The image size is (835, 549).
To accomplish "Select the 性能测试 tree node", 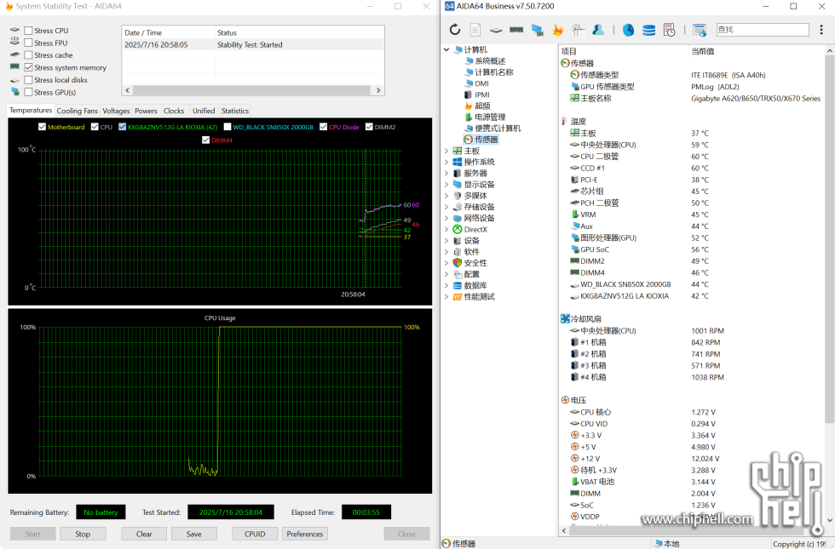I will 479,297.
